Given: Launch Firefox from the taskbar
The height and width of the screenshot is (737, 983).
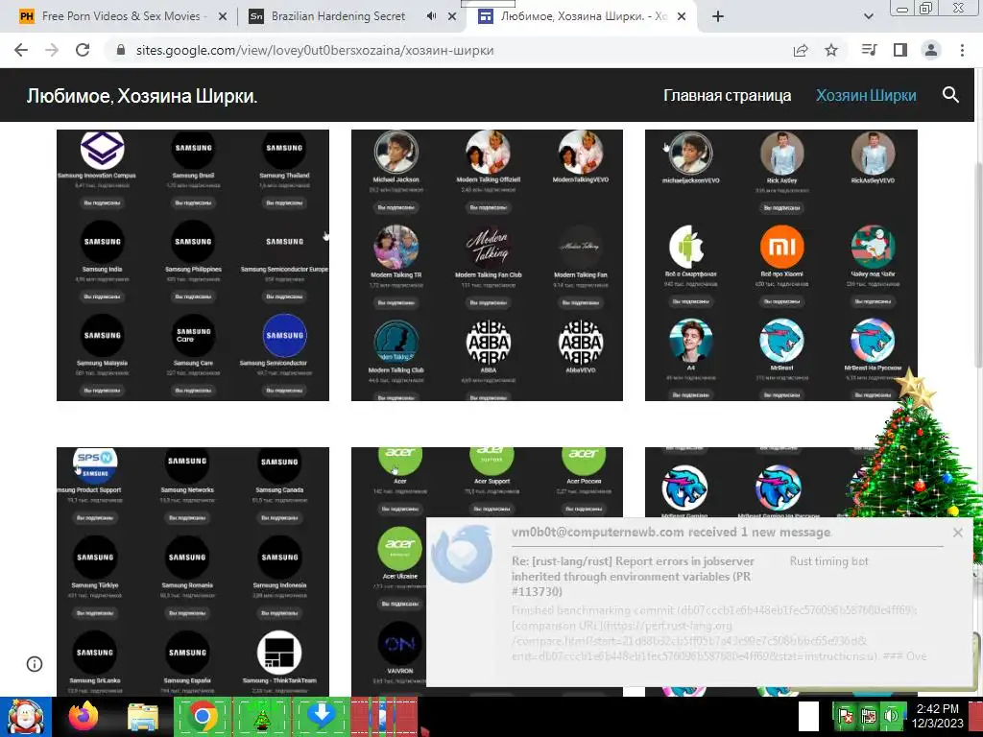Looking at the screenshot, I should click(84, 716).
